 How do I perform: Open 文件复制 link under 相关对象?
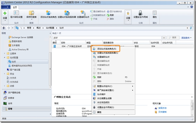click(x=162, y=112)
